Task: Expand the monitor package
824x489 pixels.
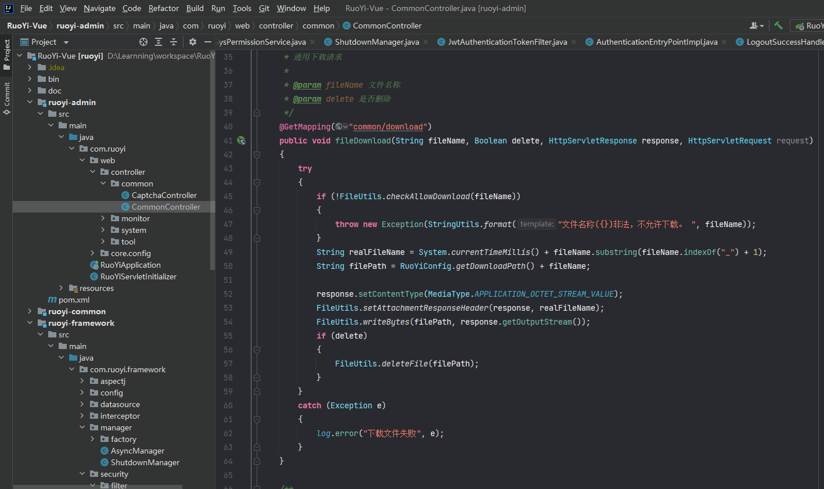Action: [x=103, y=218]
